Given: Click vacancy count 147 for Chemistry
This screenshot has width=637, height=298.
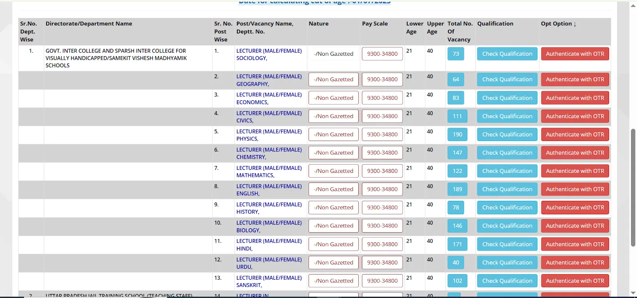Looking at the screenshot, I should click(x=457, y=153).
